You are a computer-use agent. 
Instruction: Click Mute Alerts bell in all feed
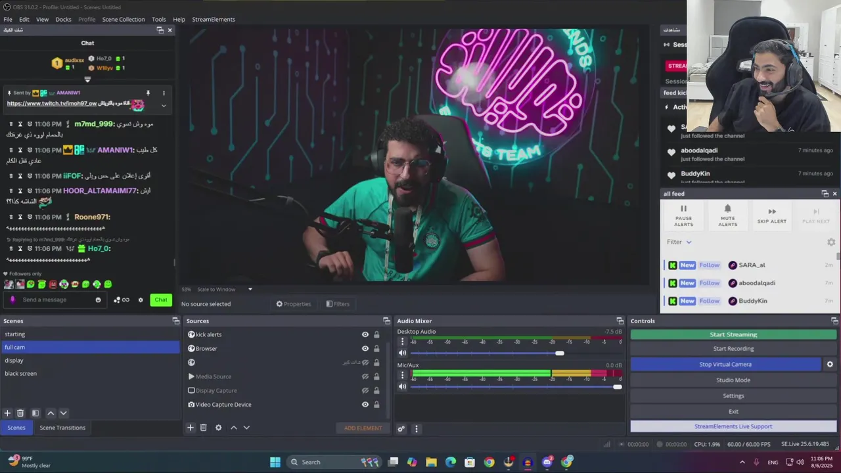[727, 216]
